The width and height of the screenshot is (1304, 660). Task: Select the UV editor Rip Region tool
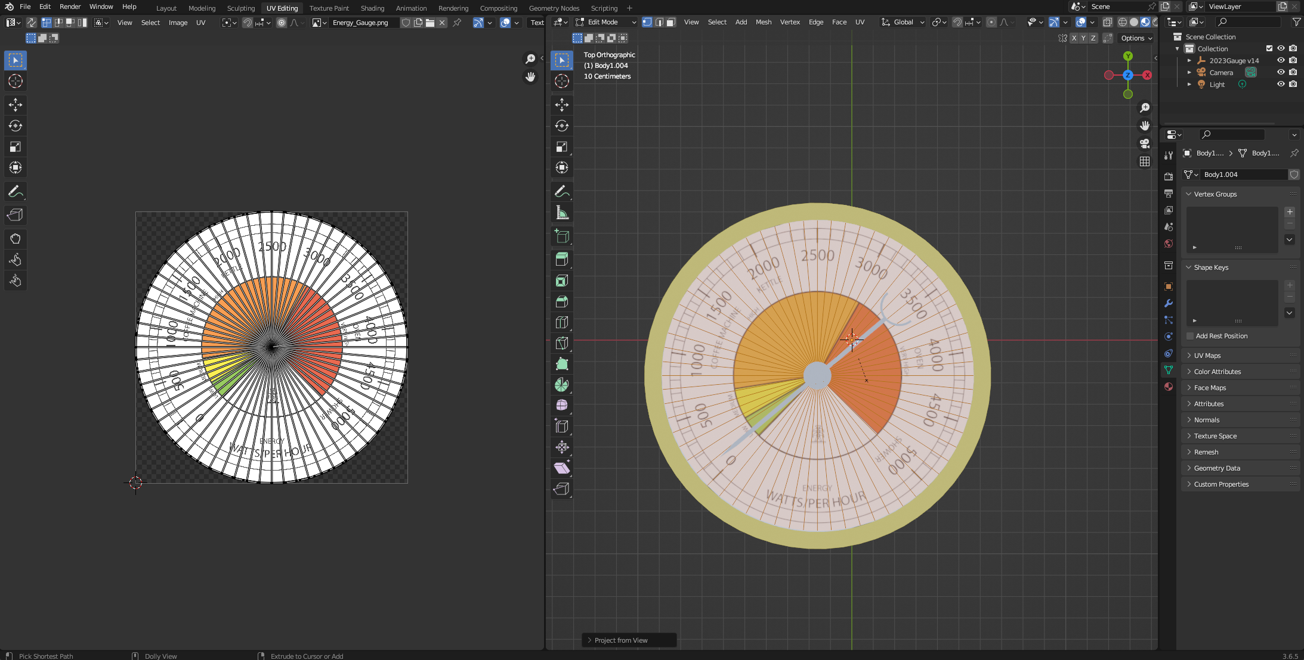pyautogui.click(x=16, y=215)
